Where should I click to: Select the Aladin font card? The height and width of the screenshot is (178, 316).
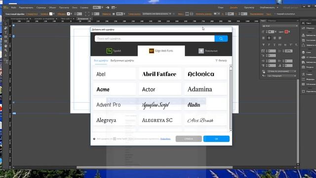point(205,105)
